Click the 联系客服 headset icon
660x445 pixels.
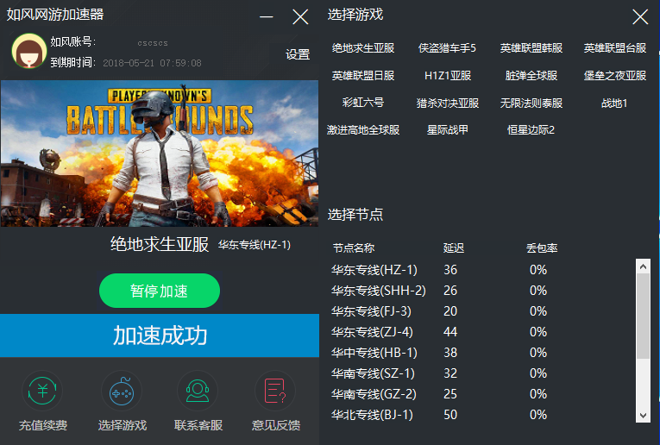198,392
